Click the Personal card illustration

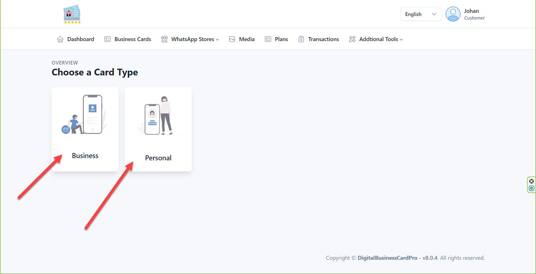pos(158,116)
